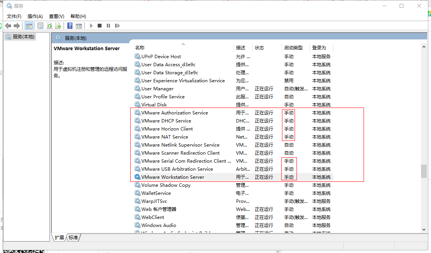
Task: Sort by the 启动类型 column header
Action: click(296, 48)
